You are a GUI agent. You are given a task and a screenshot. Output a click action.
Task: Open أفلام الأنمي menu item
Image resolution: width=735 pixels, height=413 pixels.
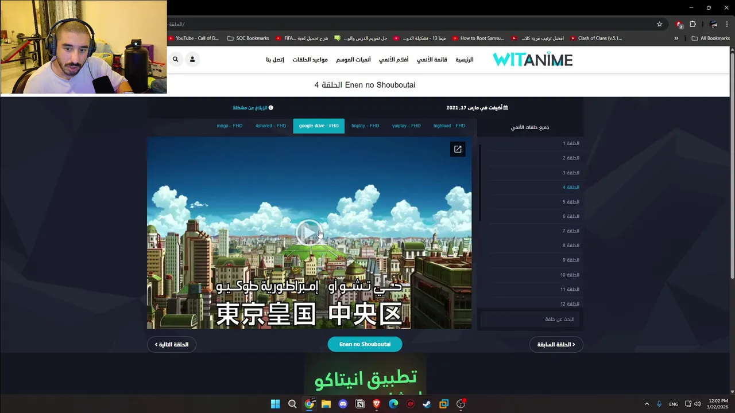(x=393, y=60)
